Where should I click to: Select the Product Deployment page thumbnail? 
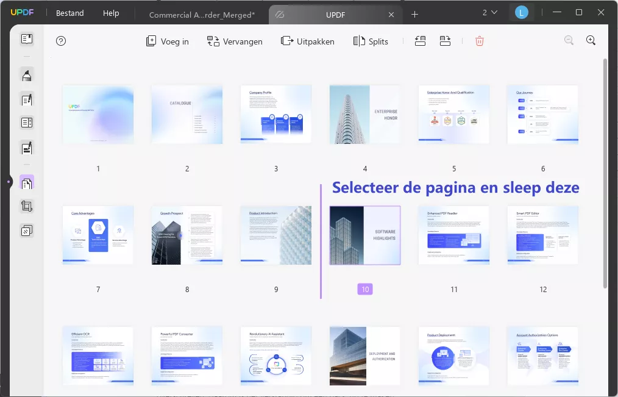(x=454, y=356)
